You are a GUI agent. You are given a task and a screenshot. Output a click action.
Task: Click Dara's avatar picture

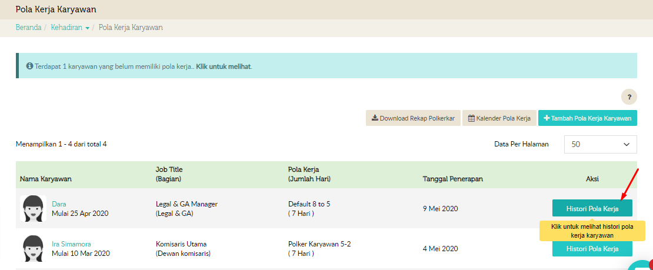33,208
